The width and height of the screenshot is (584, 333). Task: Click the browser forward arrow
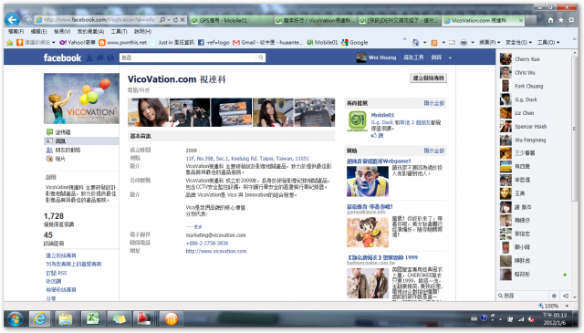[26, 19]
